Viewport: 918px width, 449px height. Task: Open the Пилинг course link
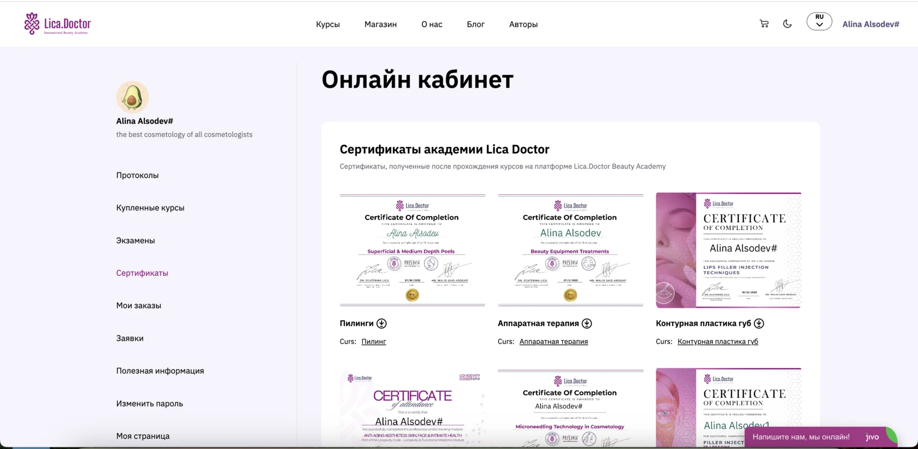tap(374, 341)
